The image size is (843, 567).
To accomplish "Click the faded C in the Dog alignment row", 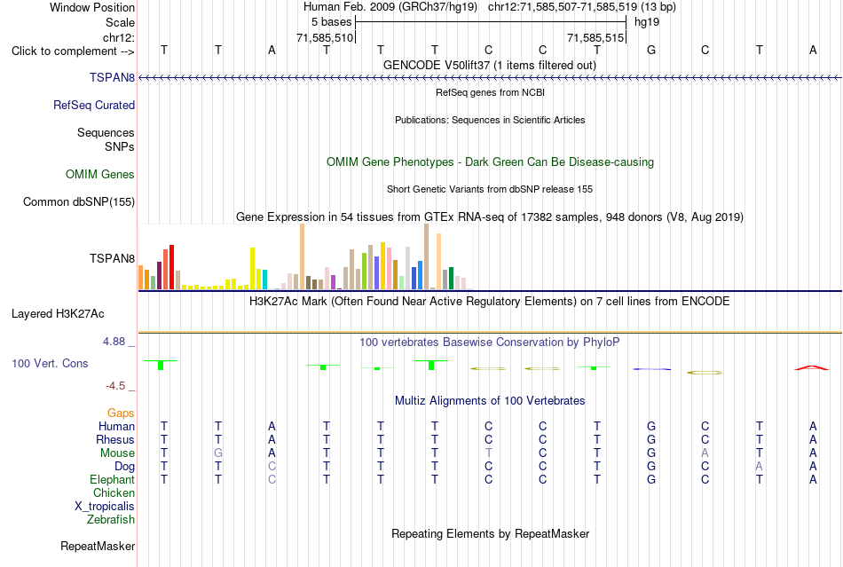I will point(272,467).
